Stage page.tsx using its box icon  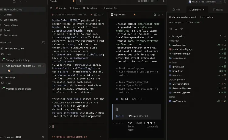coord(225,75)
